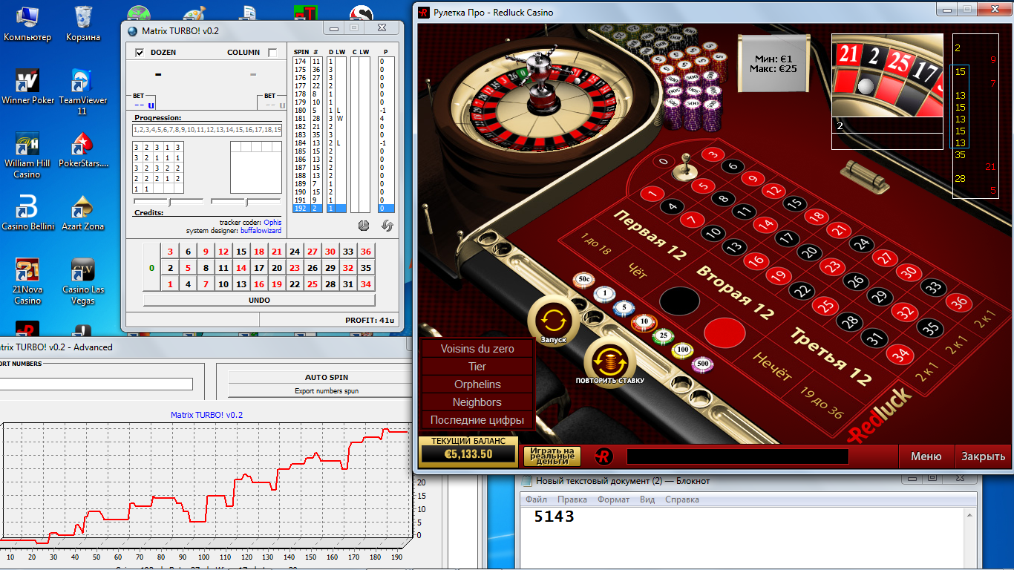Click number 22 in Matrix TURBO grid
1014x570 pixels.
tap(295, 284)
